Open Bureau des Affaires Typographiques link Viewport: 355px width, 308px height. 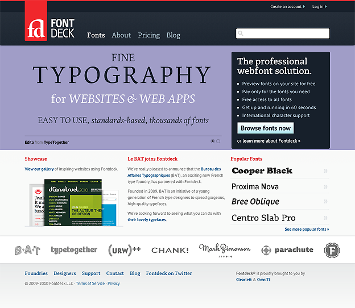(174, 172)
